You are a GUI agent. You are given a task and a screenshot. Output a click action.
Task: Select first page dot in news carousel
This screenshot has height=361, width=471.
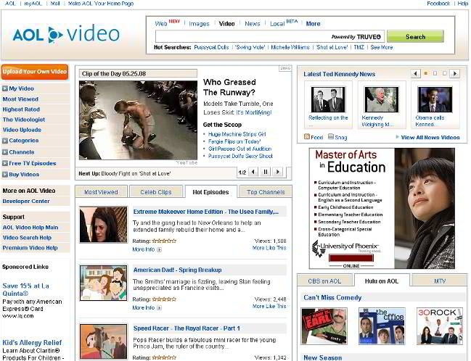(x=425, y=74)
